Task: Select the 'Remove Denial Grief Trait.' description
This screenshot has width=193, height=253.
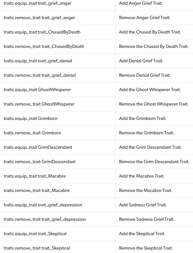Action: (x=145, y=75)
